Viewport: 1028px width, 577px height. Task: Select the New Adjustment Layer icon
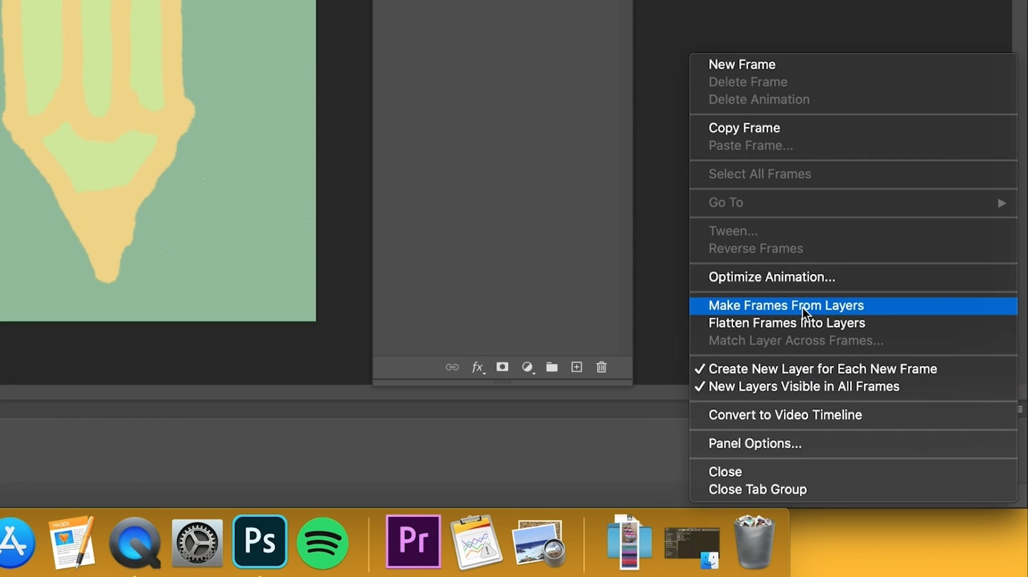[x=527, y=367]
